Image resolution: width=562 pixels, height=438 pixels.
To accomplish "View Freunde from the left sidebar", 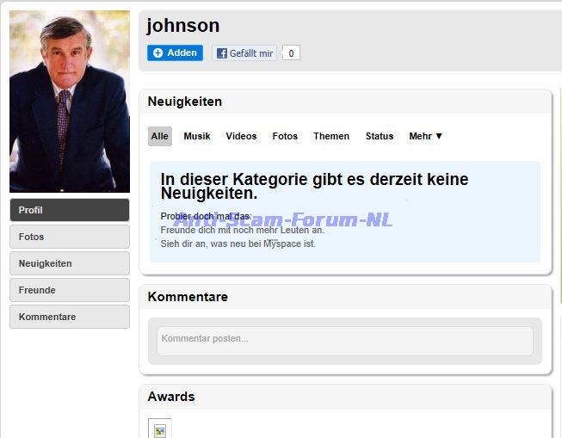I will (x=70, y=290).
